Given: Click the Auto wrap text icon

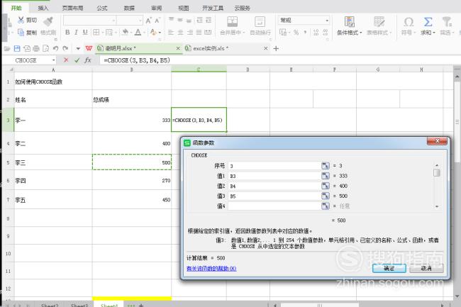Looking at the screenshot, I should click(x=260, y=22).
